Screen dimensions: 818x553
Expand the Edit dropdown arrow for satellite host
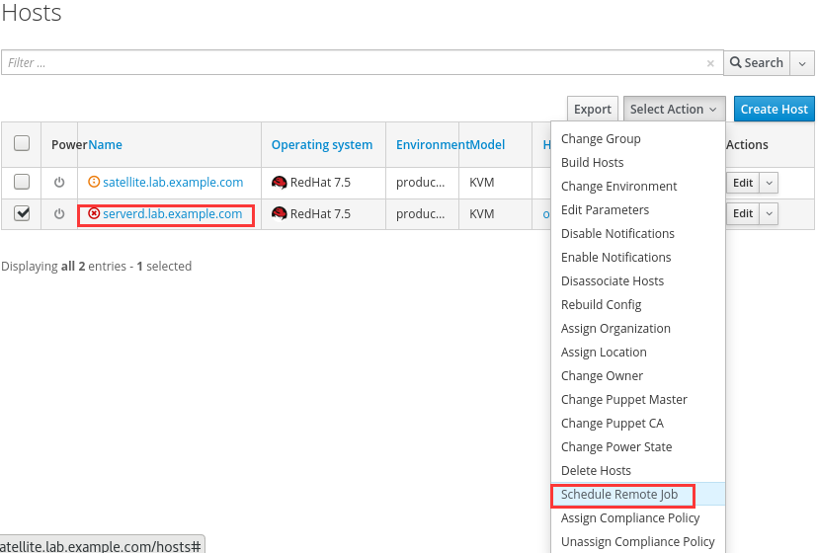(x=769, y=183)
